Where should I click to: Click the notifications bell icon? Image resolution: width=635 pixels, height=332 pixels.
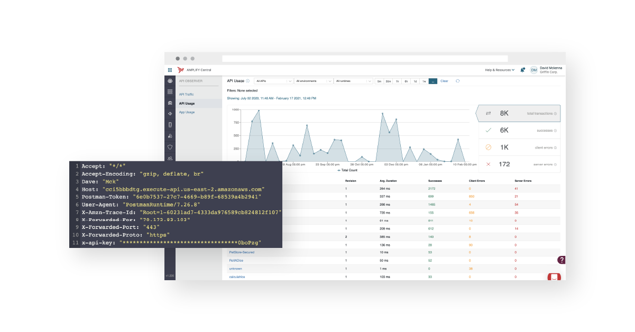pos(522,70)
